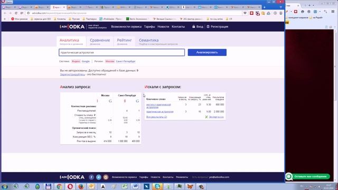Follow the Зарегистрируйтесь link
Image resolution: width=338 pixels, height=190 pixels.
(x=72, y=74)
